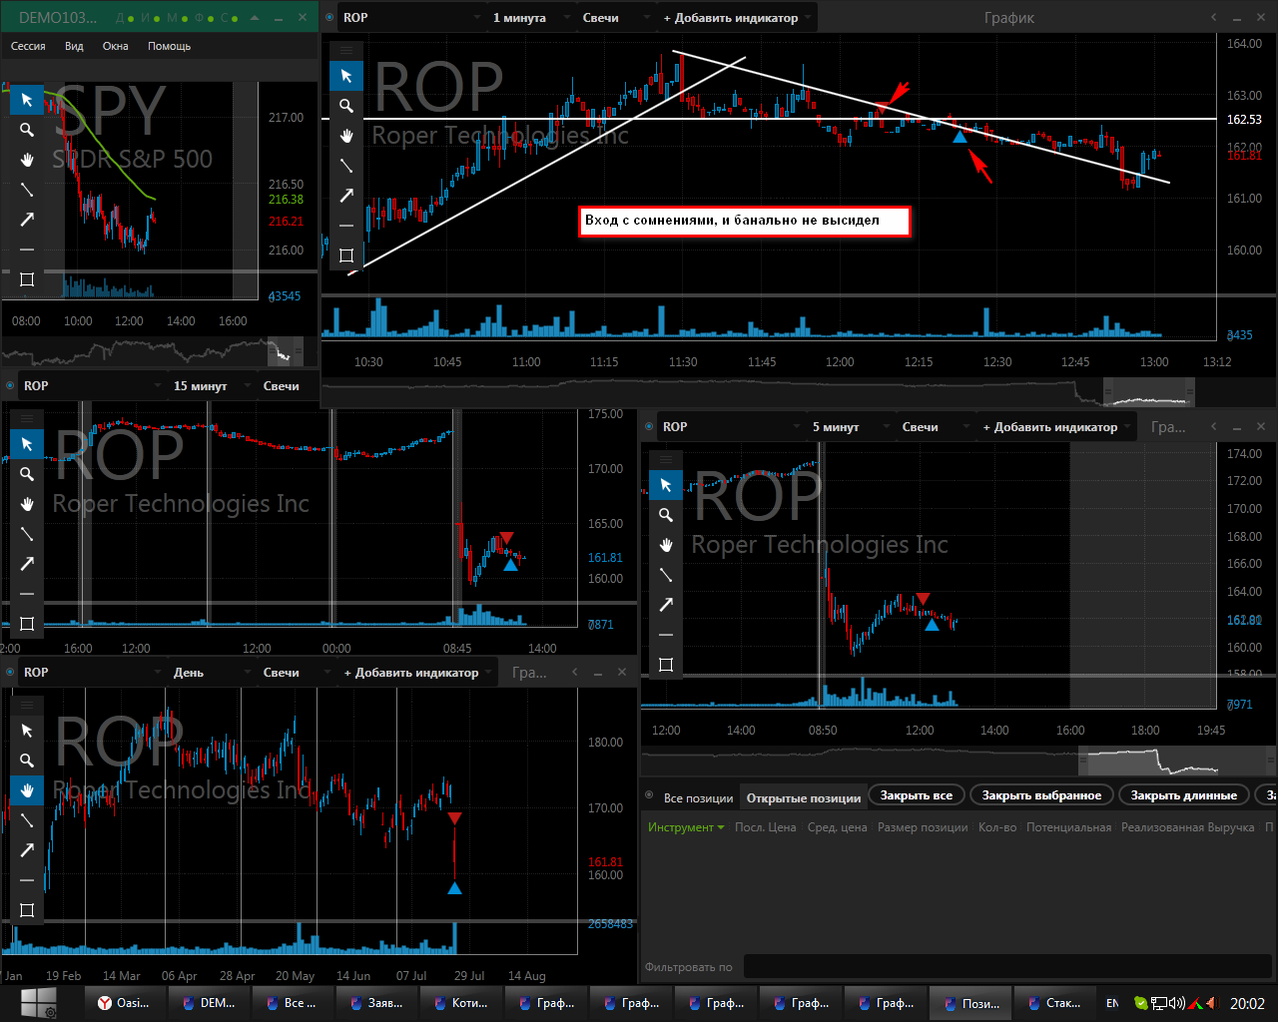Select horizontal line tool in 15-minute ROP chart
The width and height of the screenshot is (1278, 1022).
[27, 594]
